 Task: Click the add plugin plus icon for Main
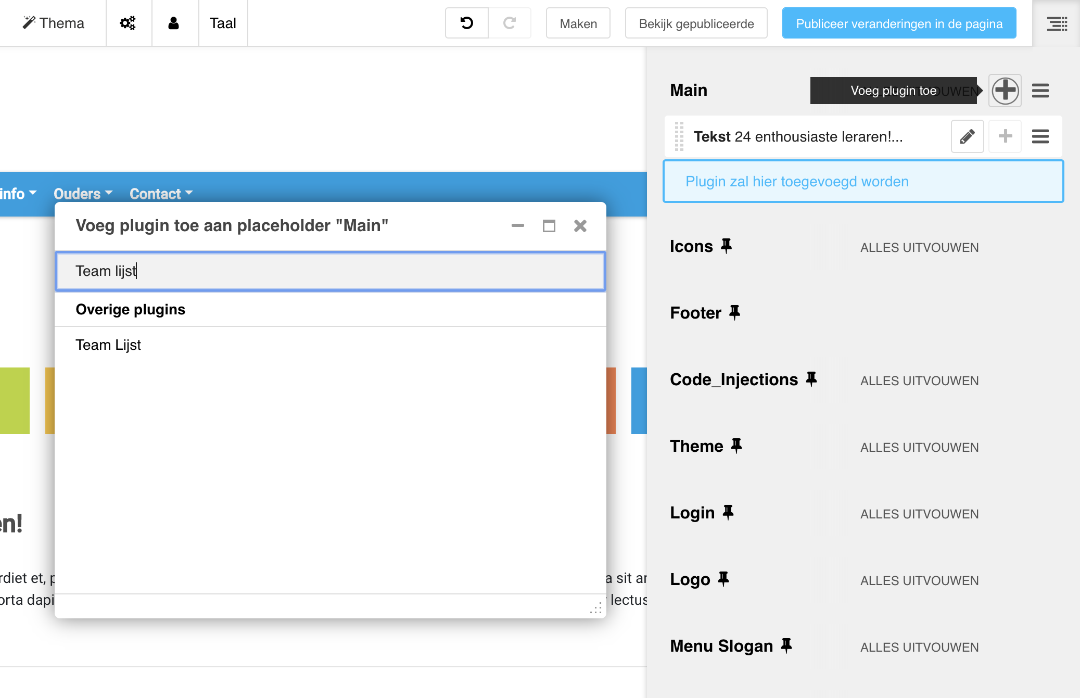coord(1005,91)
